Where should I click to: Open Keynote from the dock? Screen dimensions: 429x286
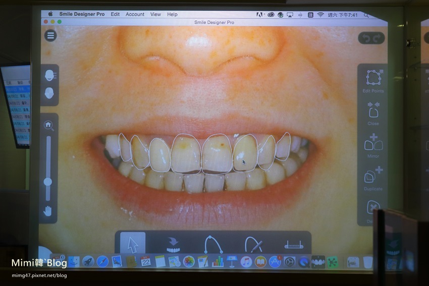(x=232, y=262)
